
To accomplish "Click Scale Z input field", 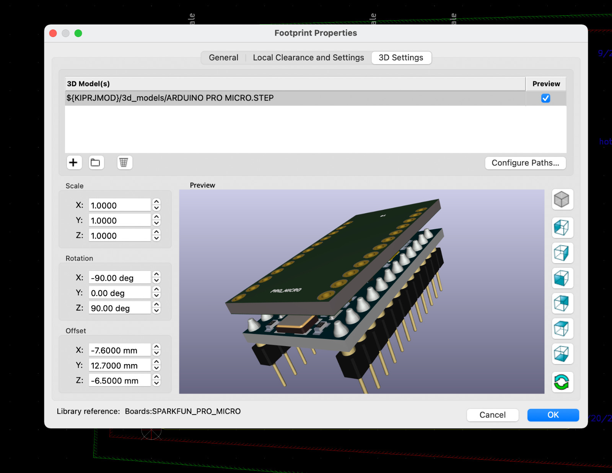I will [x=120, y=236].
